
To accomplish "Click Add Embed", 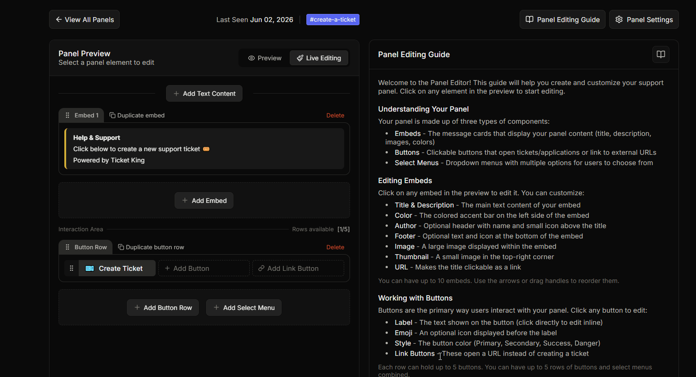I will coord(204,201).
